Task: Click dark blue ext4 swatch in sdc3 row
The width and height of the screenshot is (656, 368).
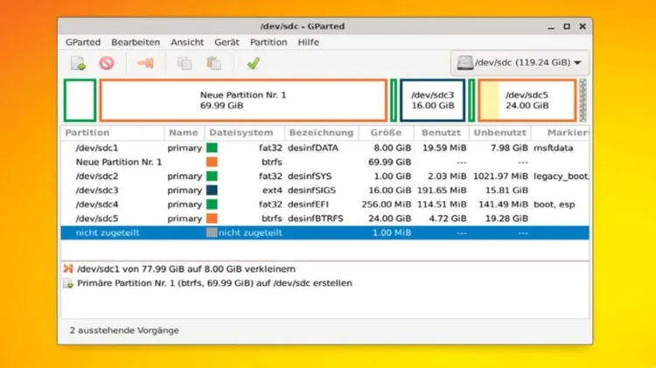Action: [x=213, y=191]
